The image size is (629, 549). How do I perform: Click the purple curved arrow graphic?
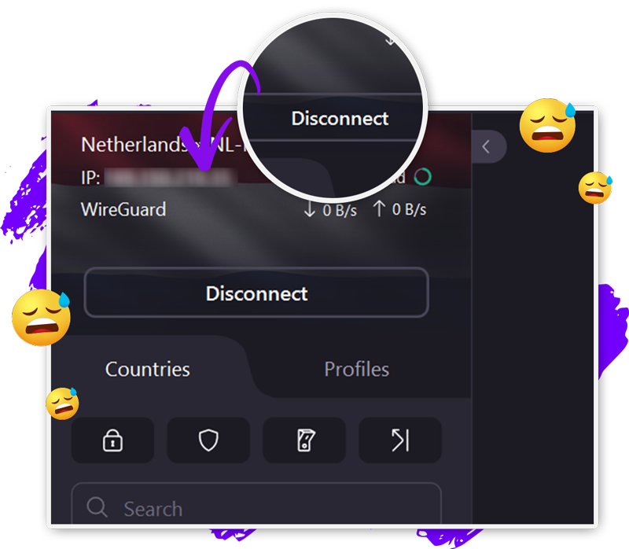pos(219,115)
